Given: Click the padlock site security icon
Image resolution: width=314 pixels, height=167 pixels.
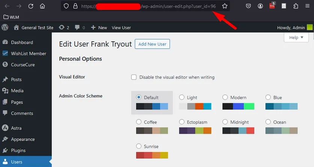Looking at the screenshot, I should click(x=75, y=6).
